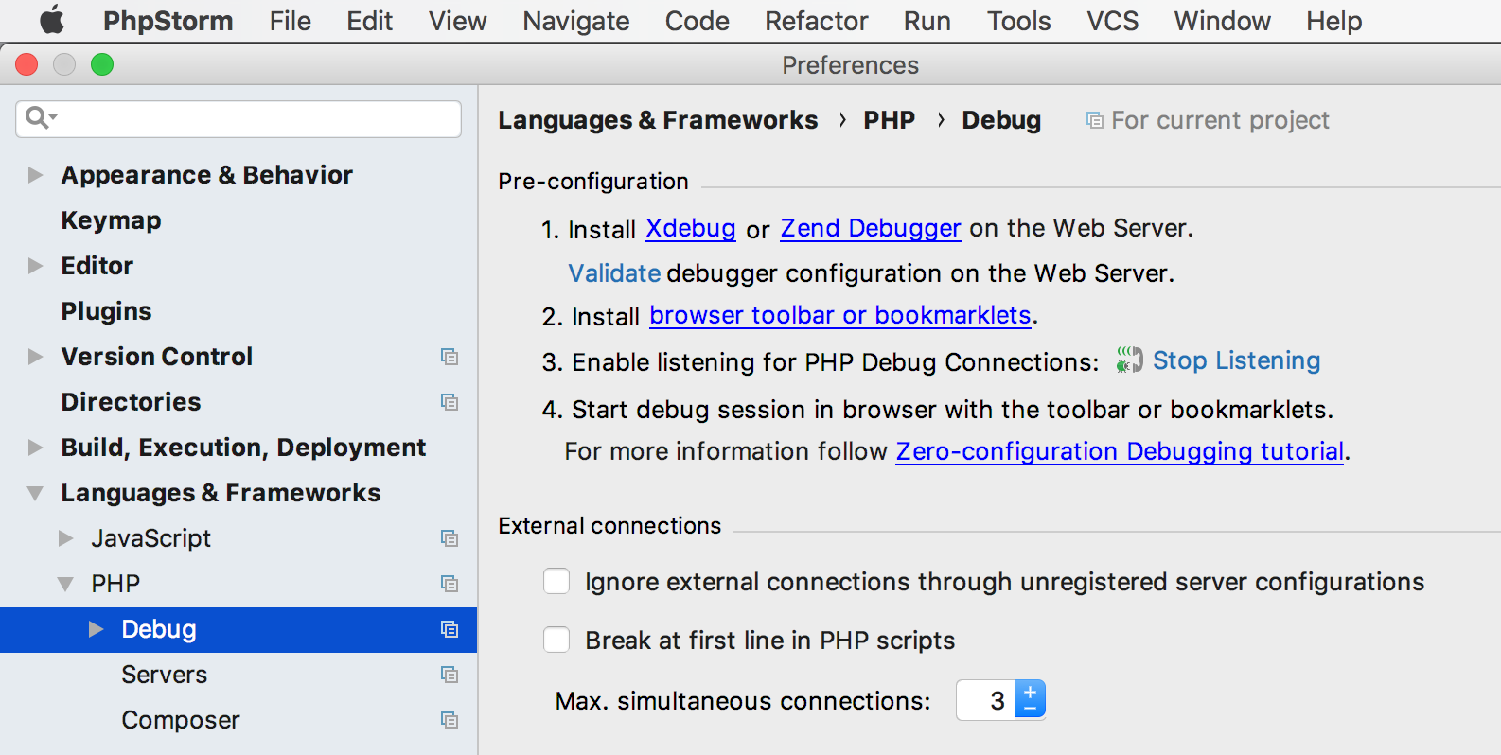The width and height of the screenshot is (1501, 755).
Task: Expand Appearance & Behavior section
Action: (x=35, y=175)
